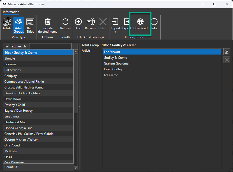Minimize the Manage Artists window
This screenshot has height=172, width=233.
point(203,4)
